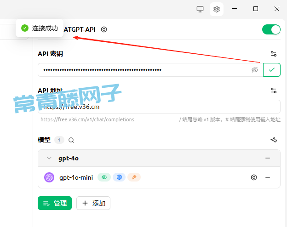Image resolution: width=287 pixels, height=227 pixels.
Task: Search models with the magnifier icon
Action: pyautogui.click(x=71, y=140)
